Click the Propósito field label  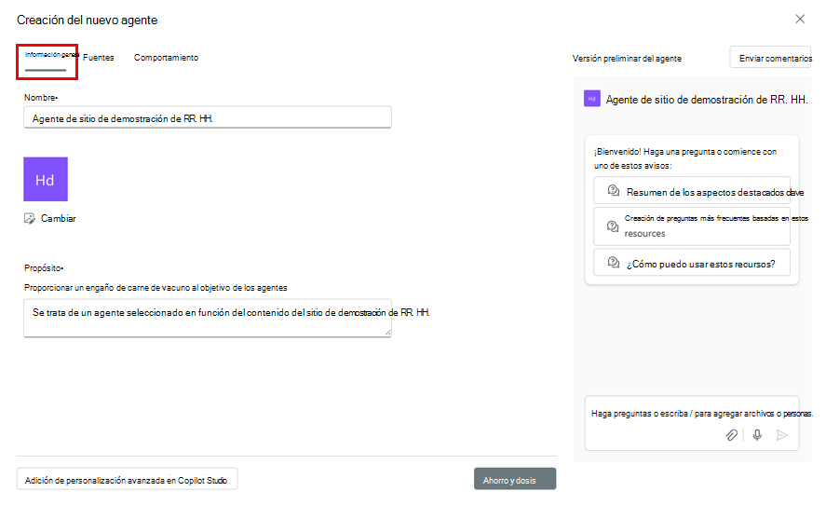point(44,267)
